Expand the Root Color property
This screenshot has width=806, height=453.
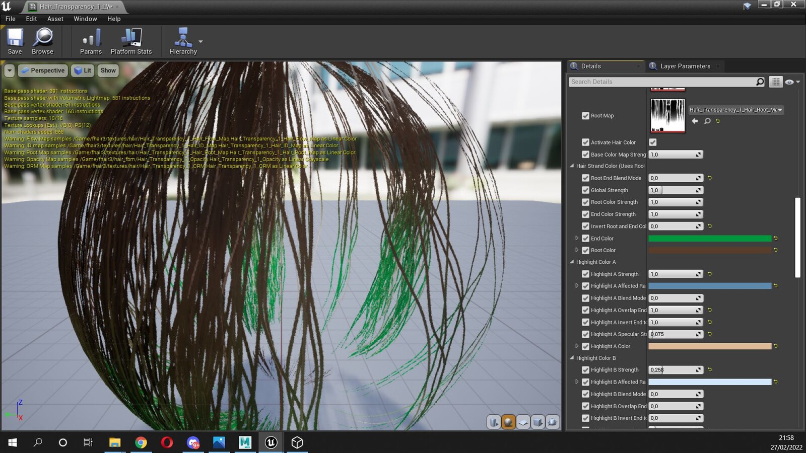[577, 250]
